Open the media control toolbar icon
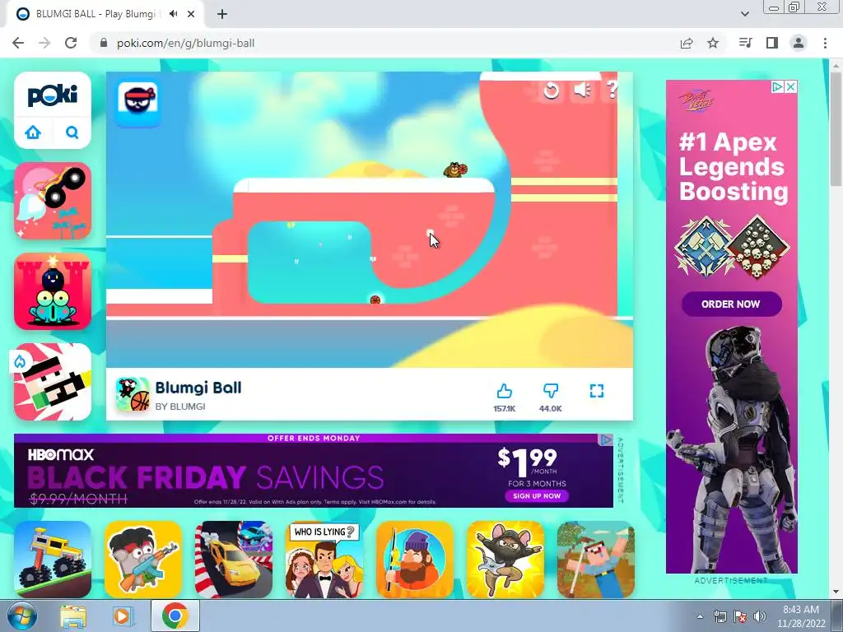This screenshot has height=632, width=843. (x=746, y=43)
